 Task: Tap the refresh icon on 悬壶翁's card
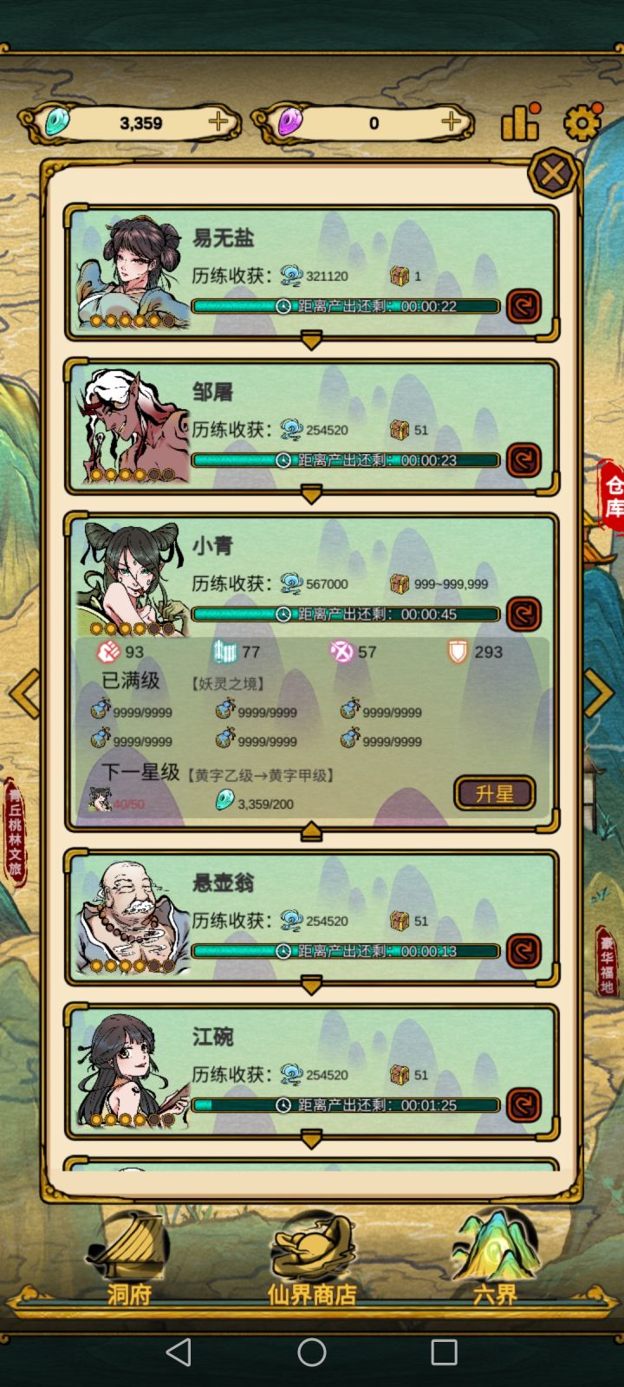click(x=523, y=951)
